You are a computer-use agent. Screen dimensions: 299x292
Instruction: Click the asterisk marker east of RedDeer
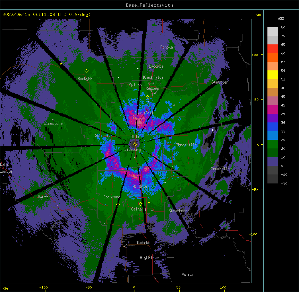(x=174, y=105)
